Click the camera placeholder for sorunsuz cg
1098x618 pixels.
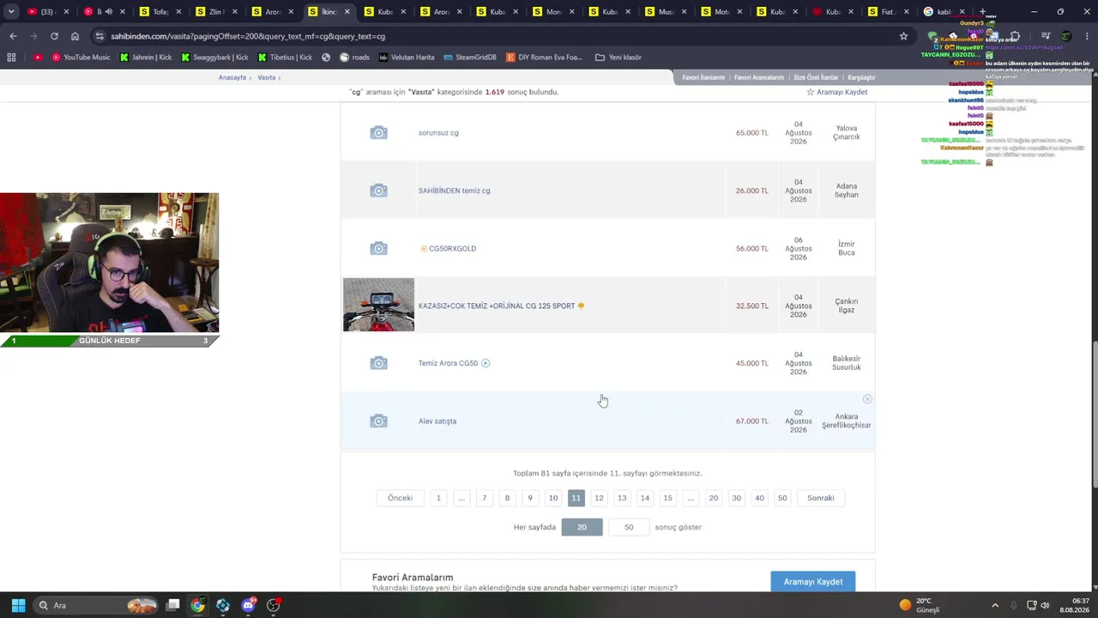[x=378, y=133]
